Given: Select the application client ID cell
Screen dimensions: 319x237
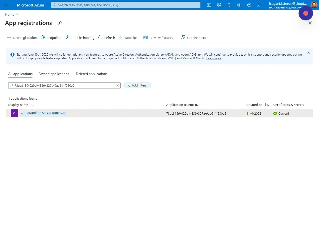Looking at the screenshot, I should click(x=196, y=113).
